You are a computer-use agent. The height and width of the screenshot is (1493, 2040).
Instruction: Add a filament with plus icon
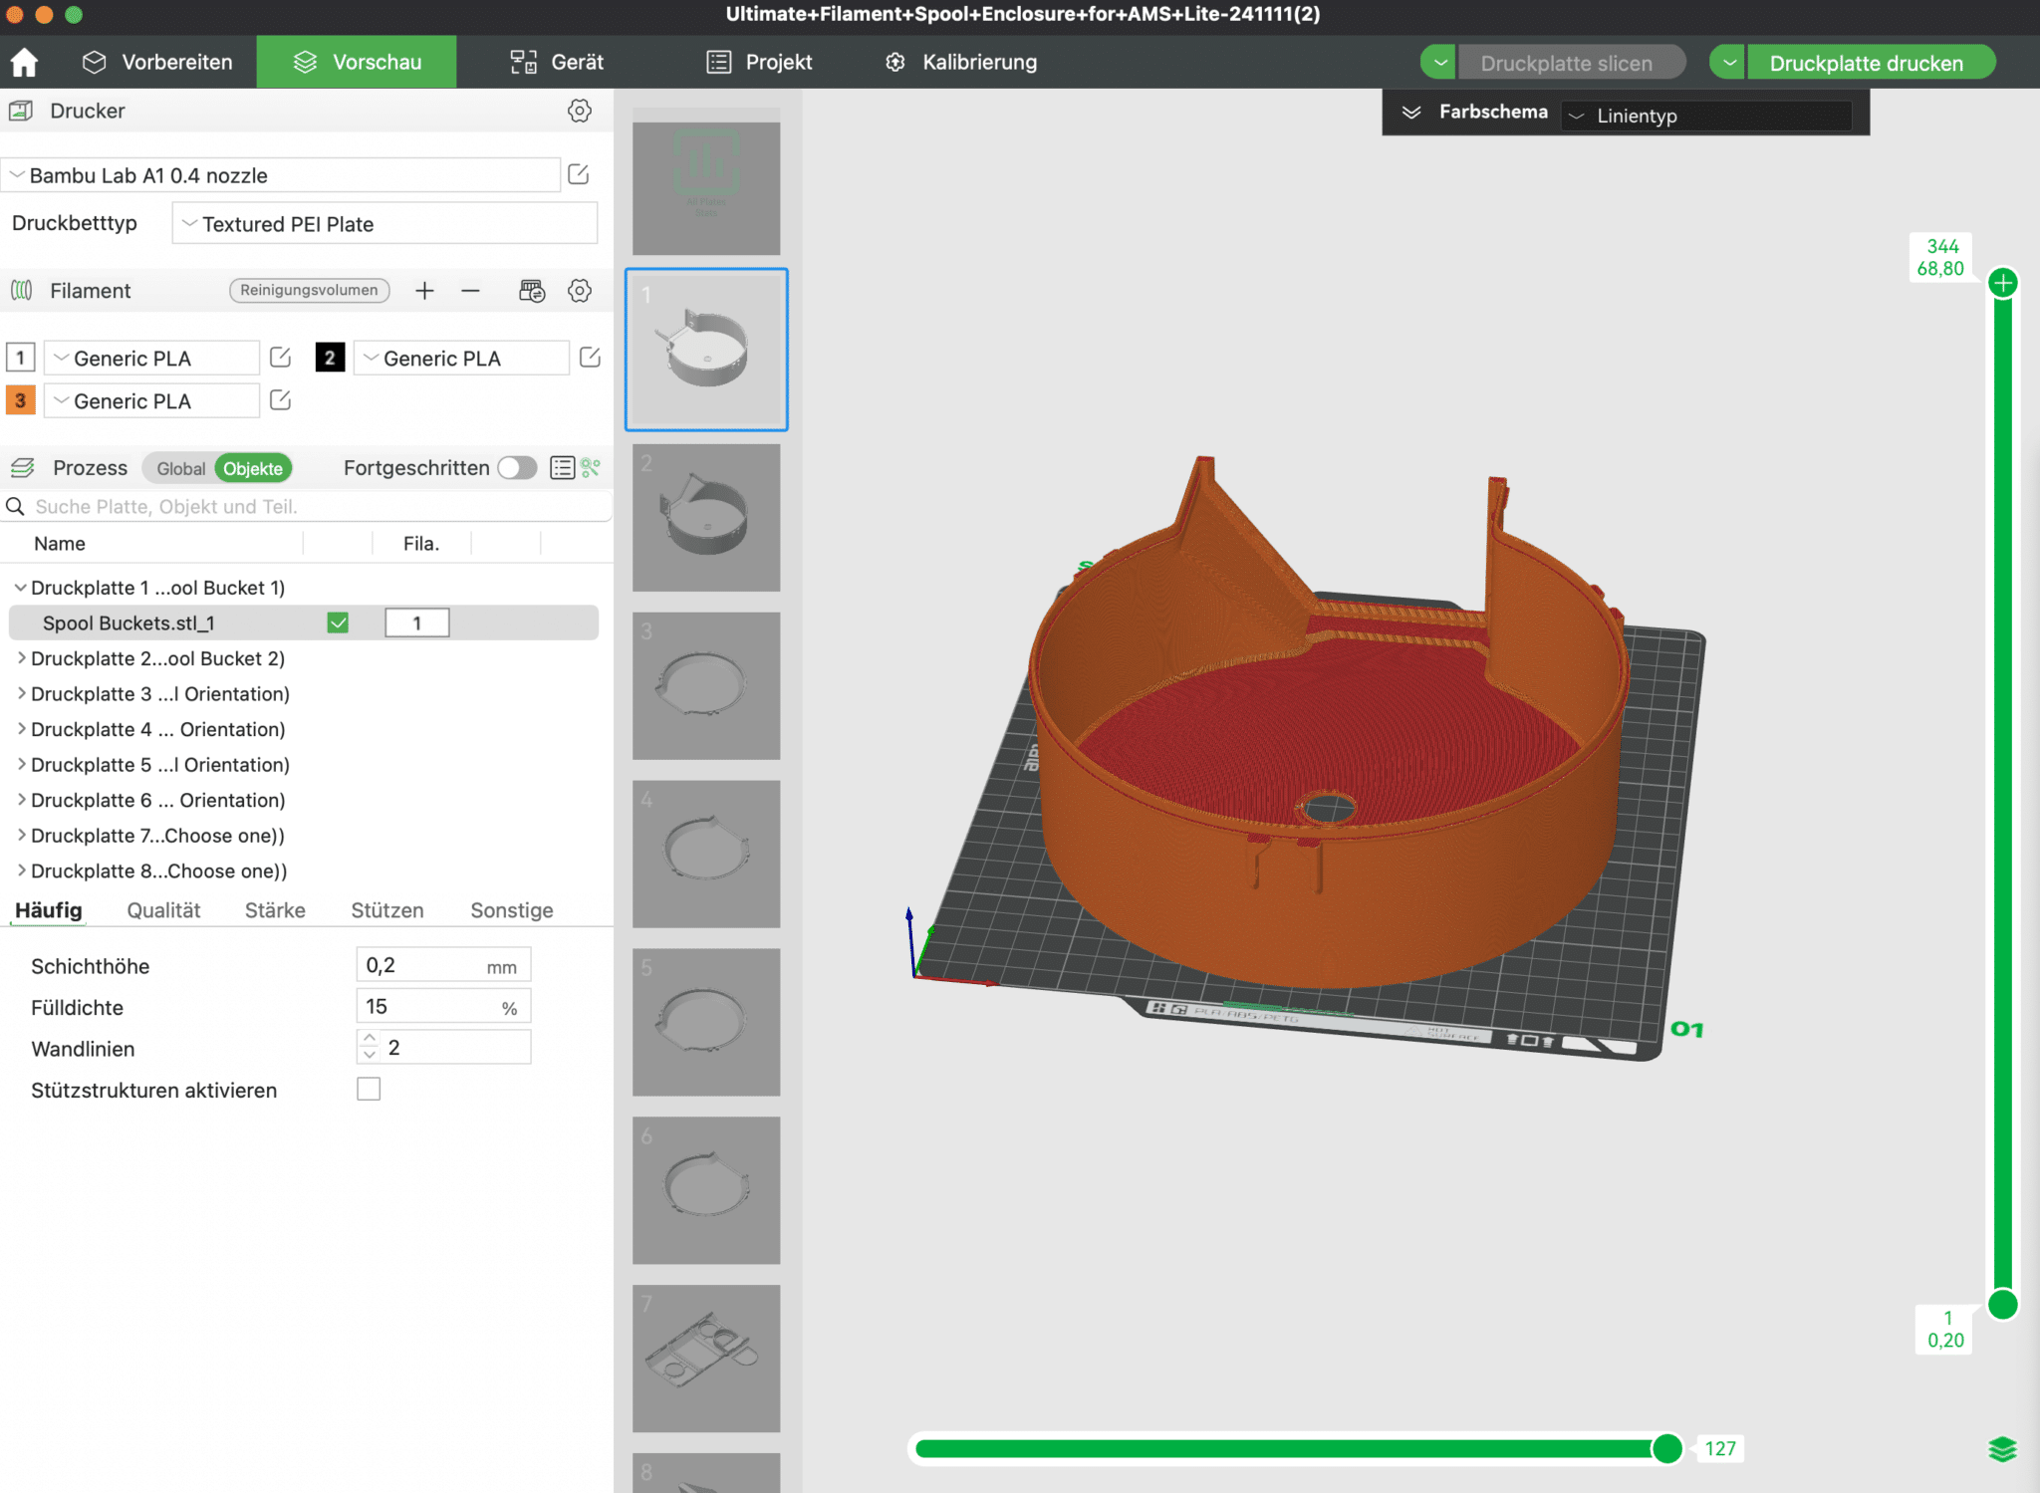[424, 291]
